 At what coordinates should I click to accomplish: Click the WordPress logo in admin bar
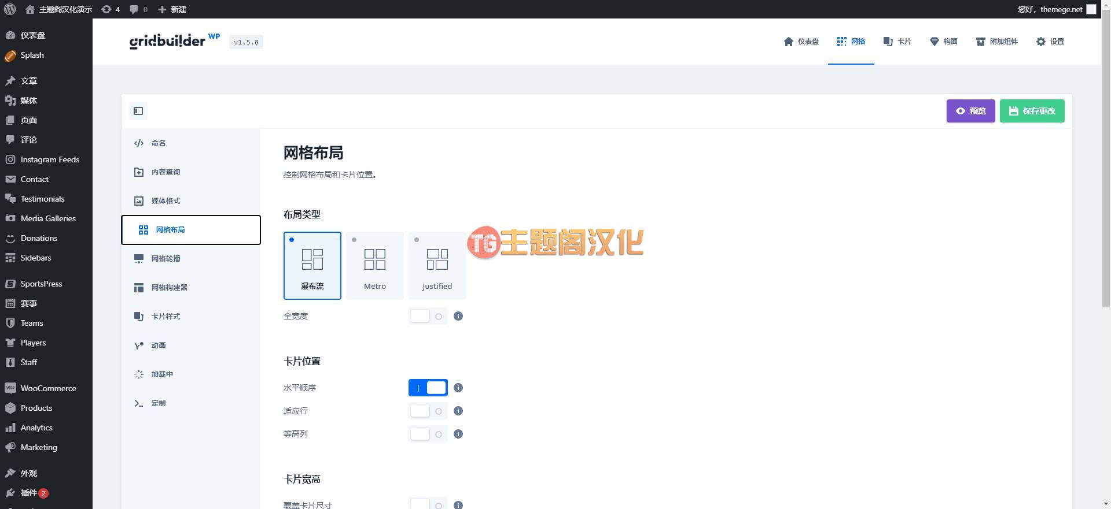click(x=9, y=9)
